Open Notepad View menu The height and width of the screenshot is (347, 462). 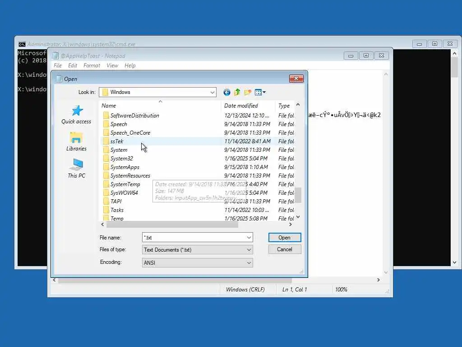[x=112, y=66]
